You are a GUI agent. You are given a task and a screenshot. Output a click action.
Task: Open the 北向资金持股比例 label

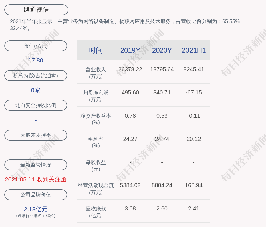pyautogui.click(x=36, y=105)
